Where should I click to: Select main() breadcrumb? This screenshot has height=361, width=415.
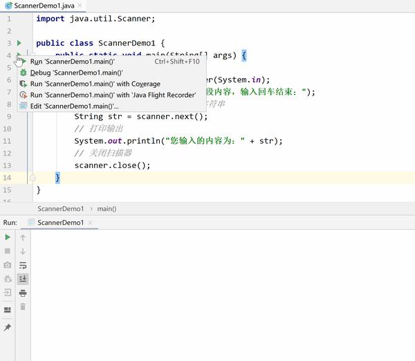pos(107,209)
